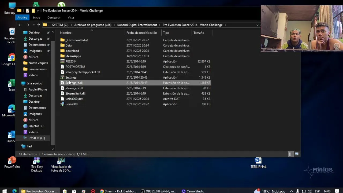
Task: Open iTop Easy Desktop shortcut
Action: tap(37, 164)
